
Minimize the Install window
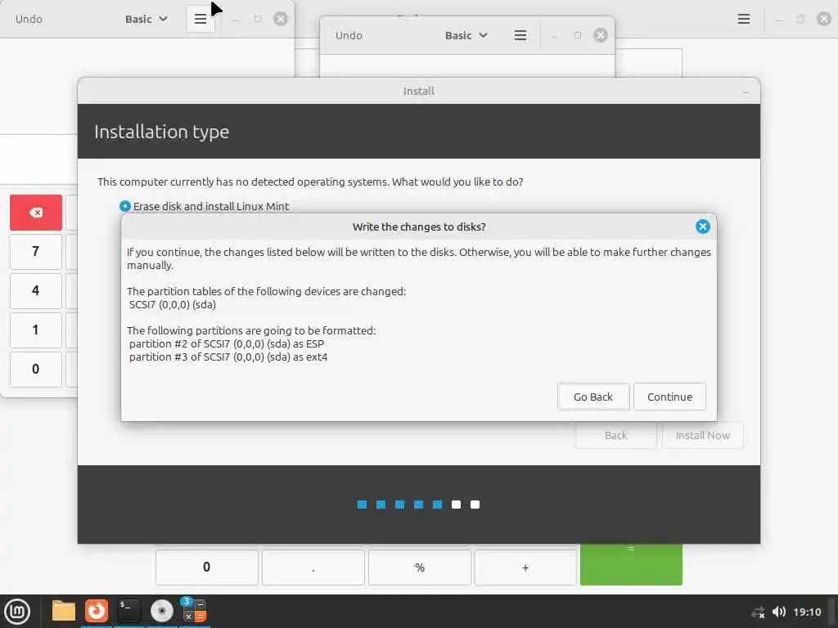pos(746,92)
